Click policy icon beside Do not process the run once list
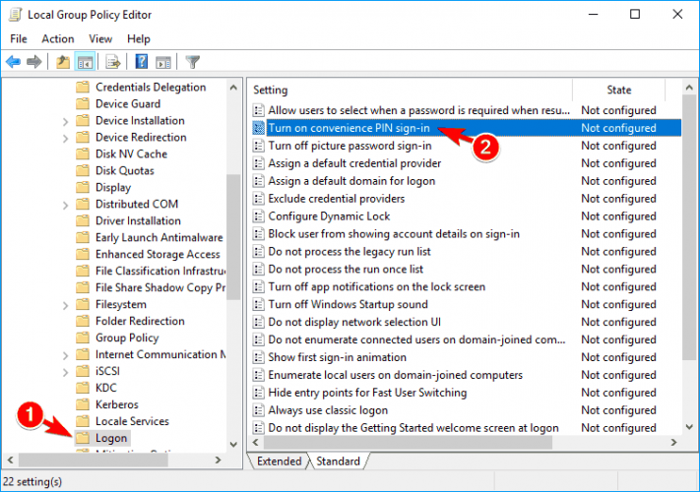The image size is (700, 492). click(x=259, y=269)
